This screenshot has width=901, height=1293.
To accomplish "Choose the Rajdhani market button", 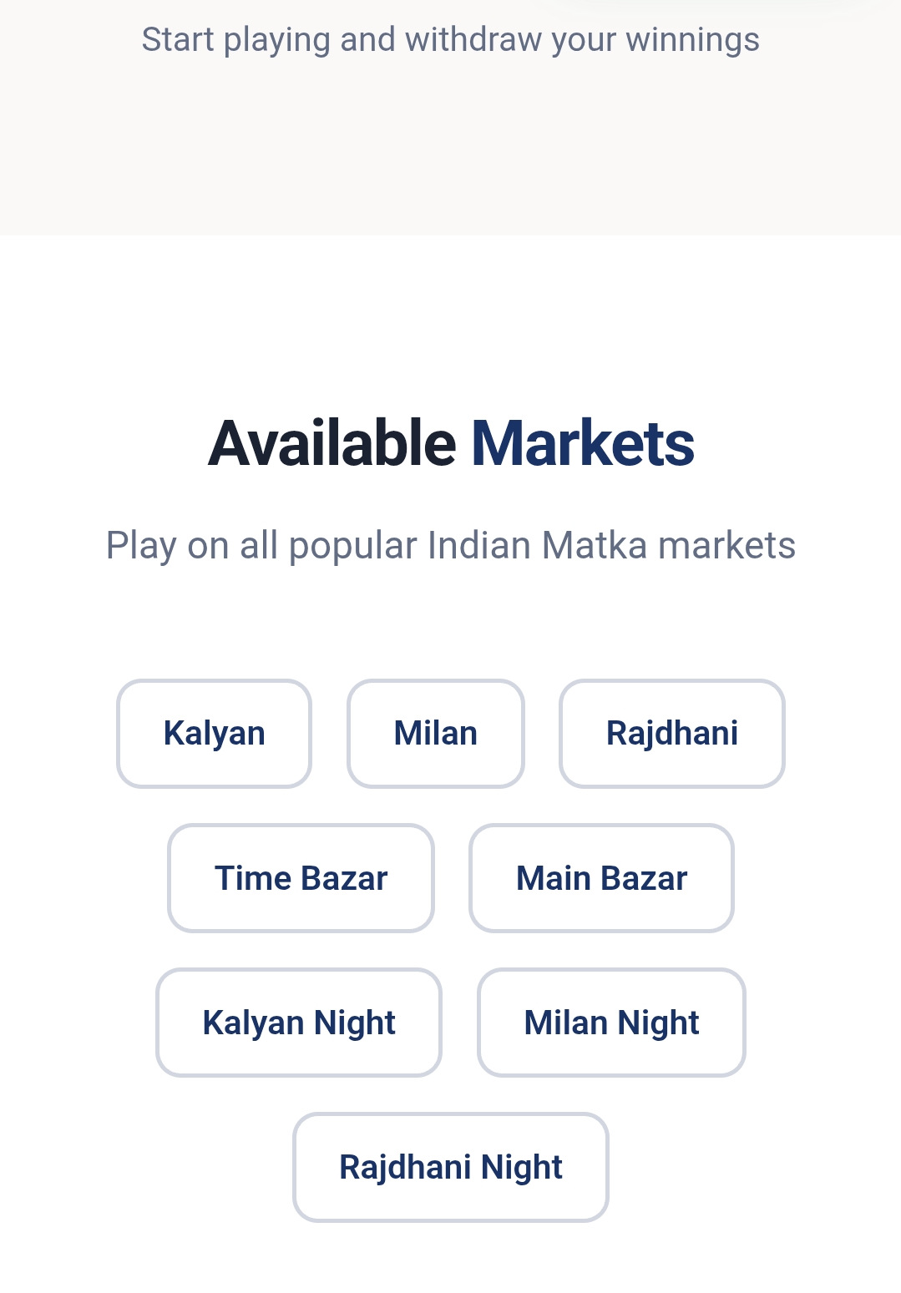I will (x=671, y=734).
